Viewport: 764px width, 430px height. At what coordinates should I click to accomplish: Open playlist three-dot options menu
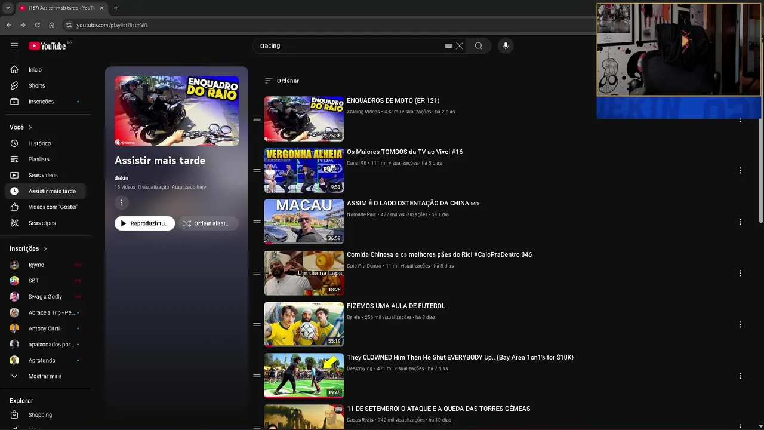coord(121,203)
